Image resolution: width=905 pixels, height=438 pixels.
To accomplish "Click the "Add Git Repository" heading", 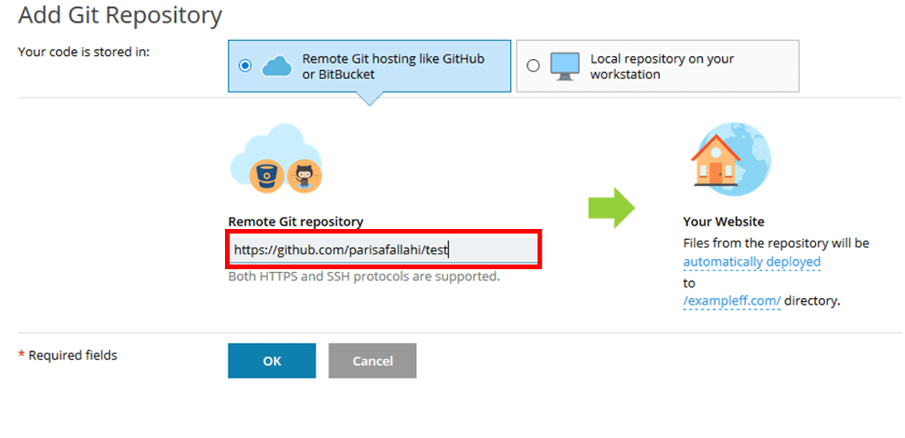I will tap(120, 15).
